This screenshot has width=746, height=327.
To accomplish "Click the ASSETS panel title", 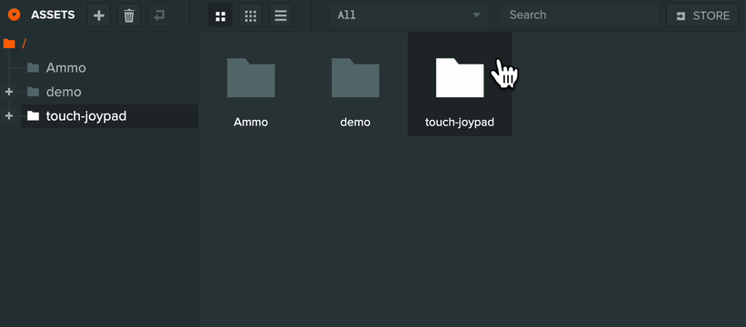I will coord(53,15).
